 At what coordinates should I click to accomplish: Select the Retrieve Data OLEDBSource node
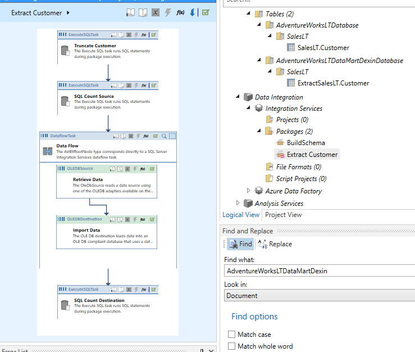tap(107, 182)
